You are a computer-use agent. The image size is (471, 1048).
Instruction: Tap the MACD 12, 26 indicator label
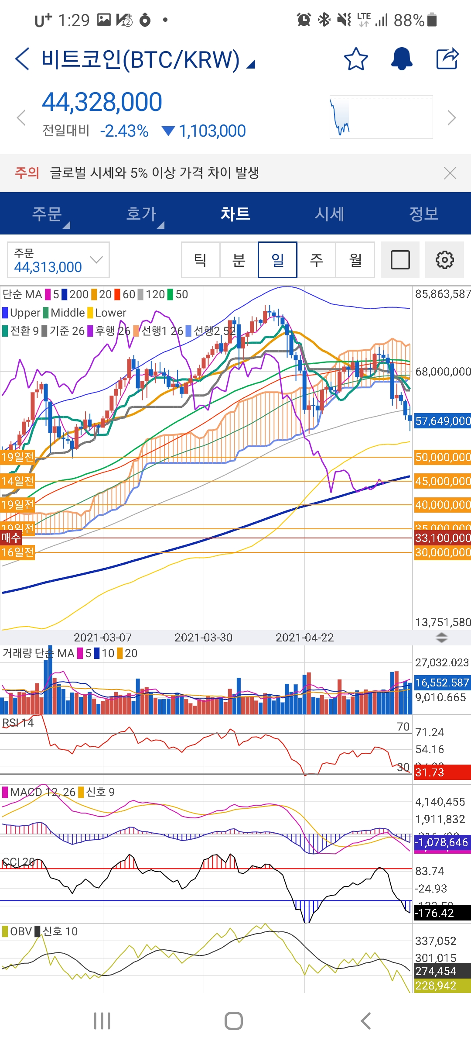point(43,792)
